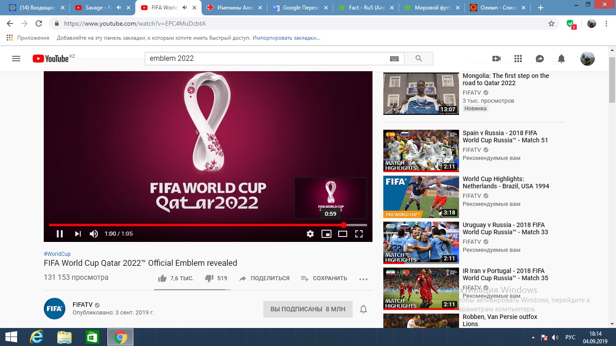Click the address bar URL
The width and height of the screenshot is (616, 346).
(x=135, y=23)
